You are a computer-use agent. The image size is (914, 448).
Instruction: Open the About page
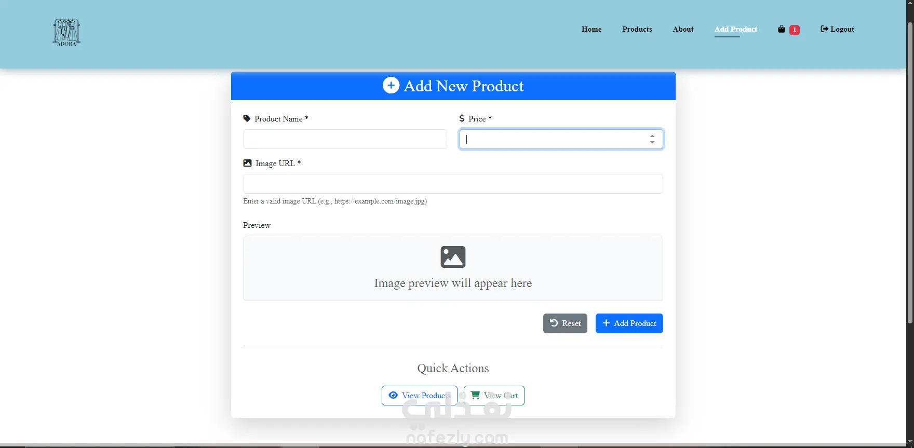pyautogui.click(x=683, y=29)
